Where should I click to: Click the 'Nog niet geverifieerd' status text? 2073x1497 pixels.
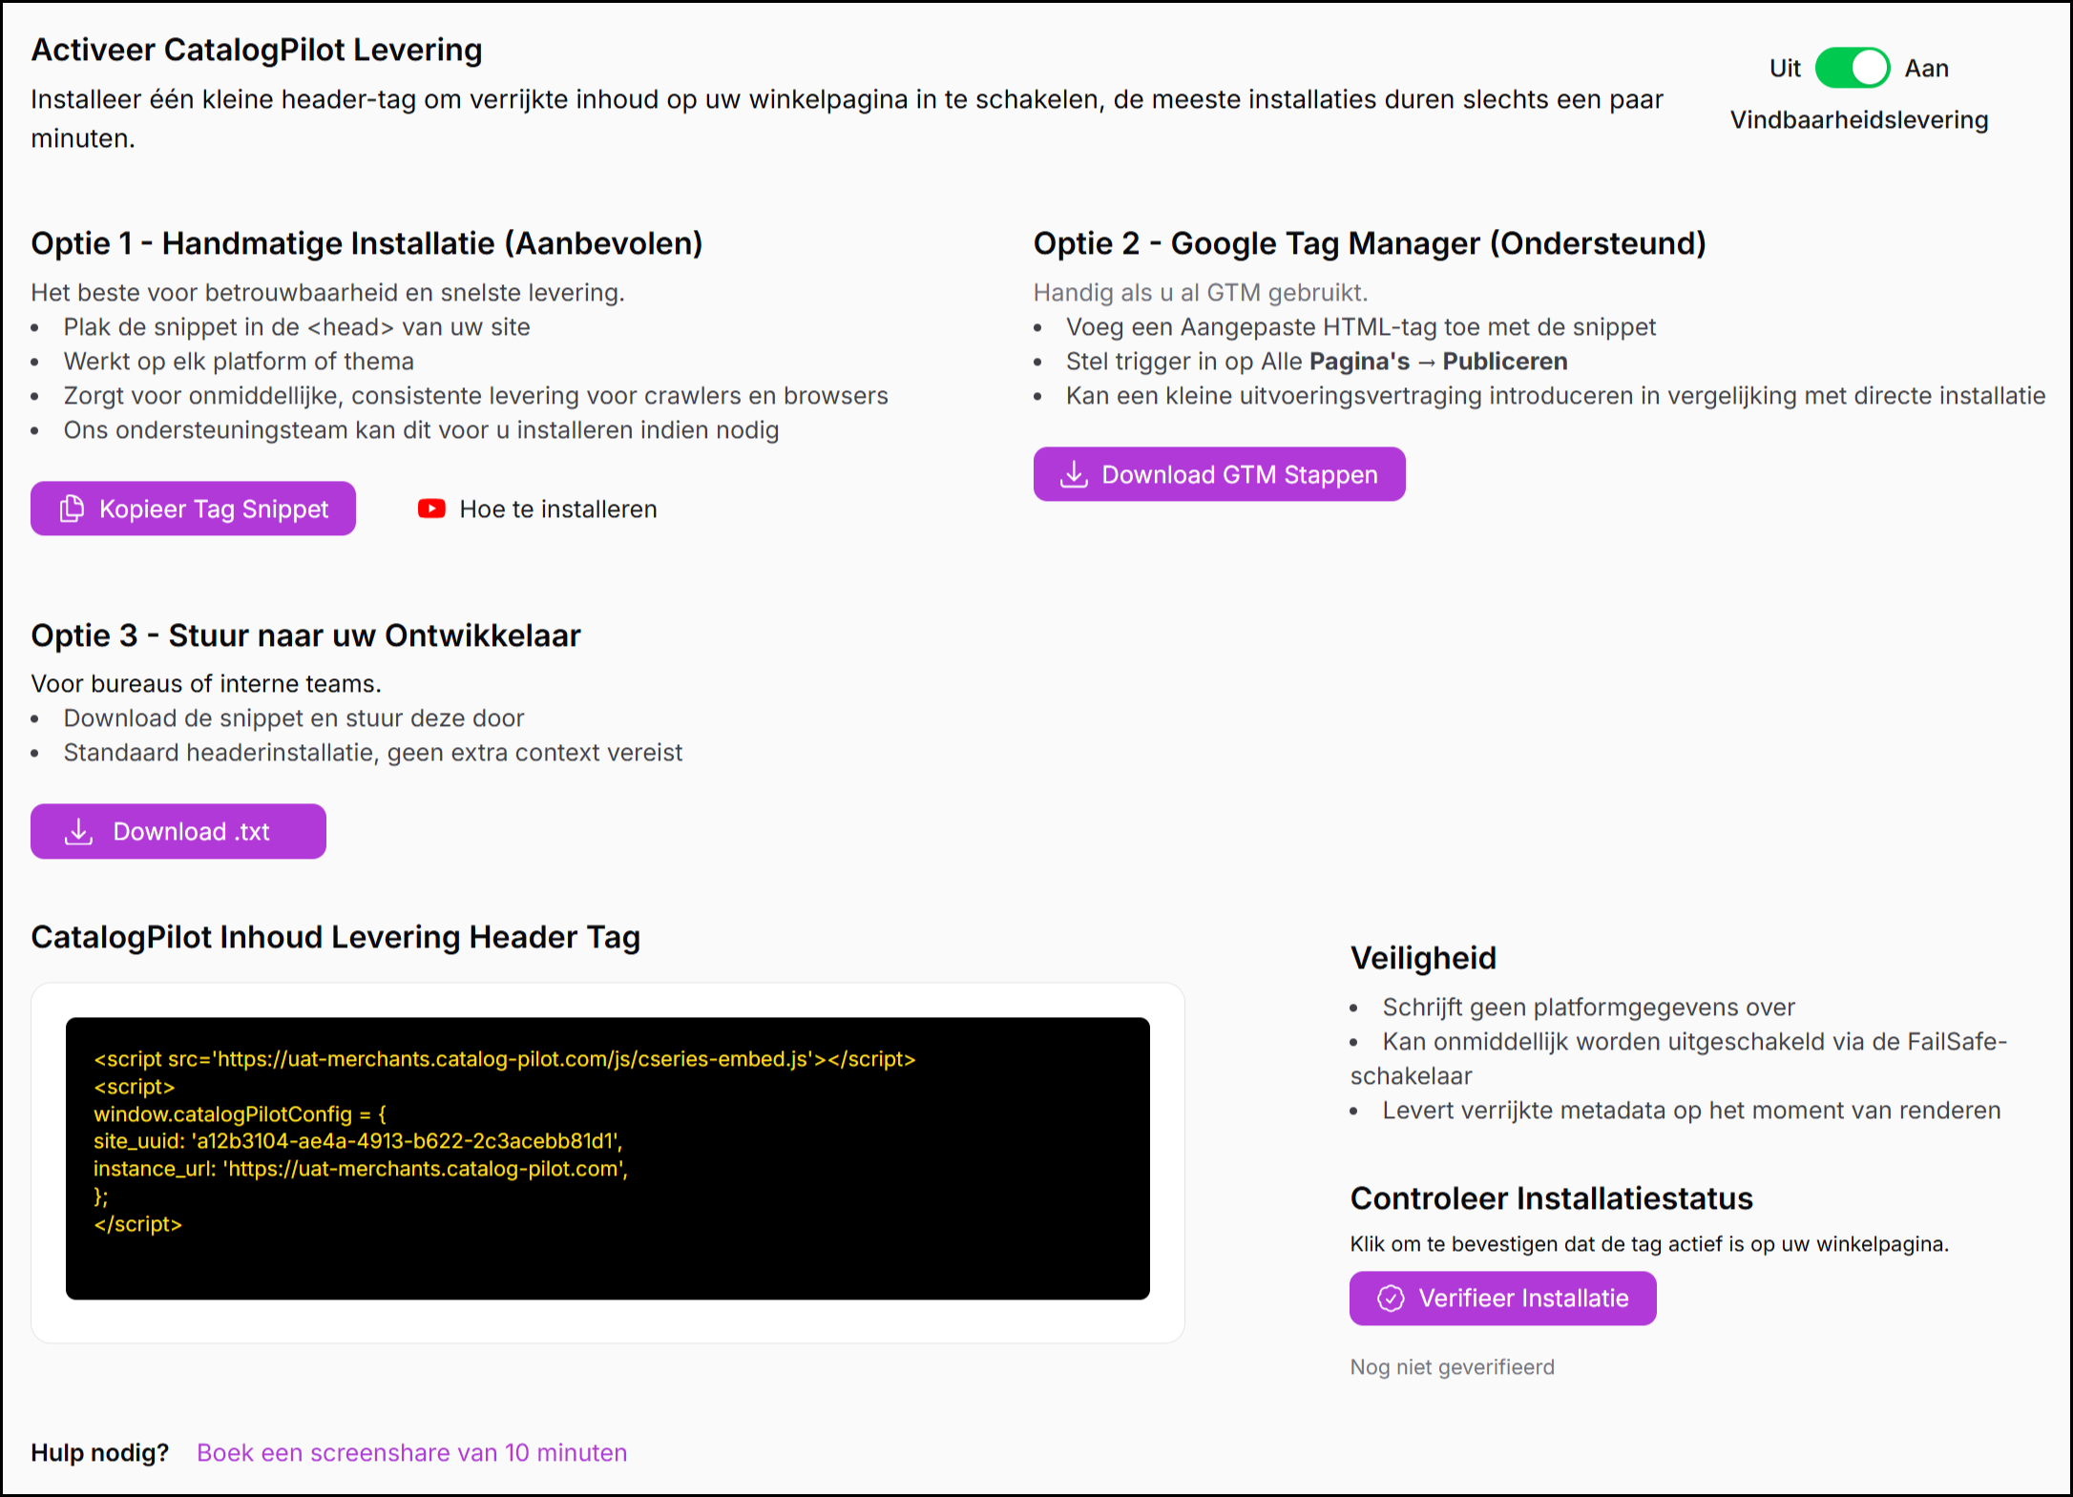coord(1452,1366)
